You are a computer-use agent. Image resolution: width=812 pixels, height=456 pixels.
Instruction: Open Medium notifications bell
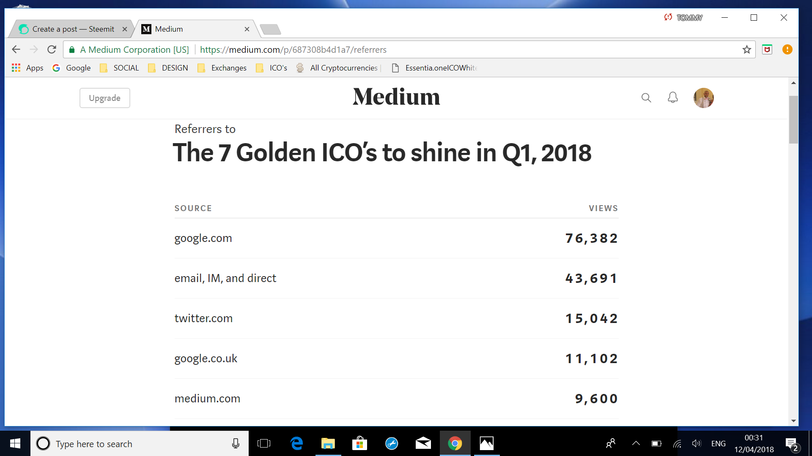click(x=672, y=98)
